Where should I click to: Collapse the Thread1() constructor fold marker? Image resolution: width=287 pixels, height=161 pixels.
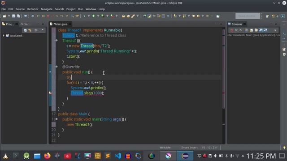click(x=57, y=40)
